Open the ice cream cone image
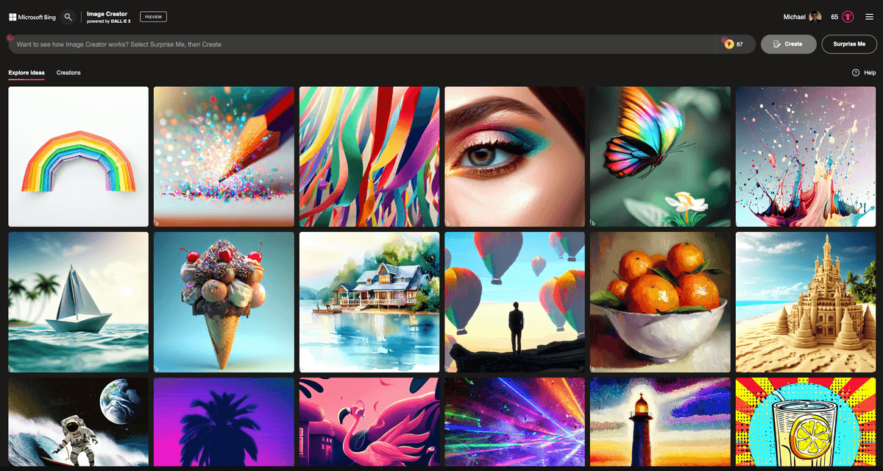Image resolution: width=883 pixels, height=471 pixels. (x=224, y=302)
